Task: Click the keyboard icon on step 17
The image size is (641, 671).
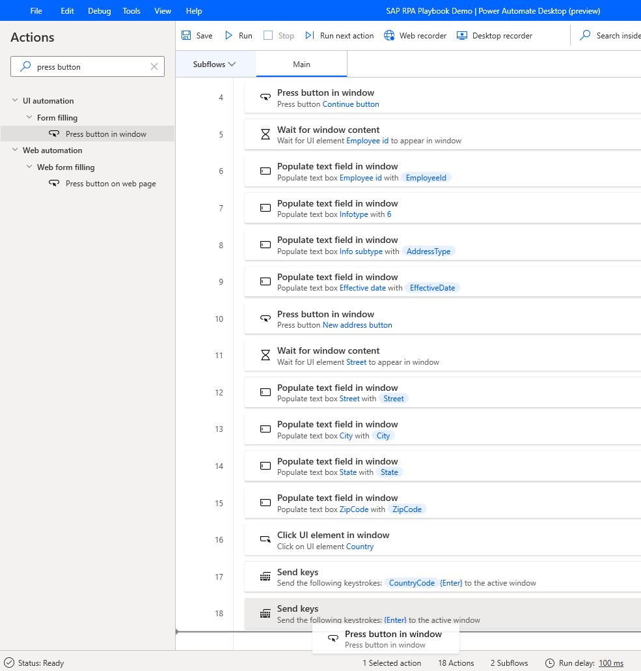Action: (x=266, y=577)
